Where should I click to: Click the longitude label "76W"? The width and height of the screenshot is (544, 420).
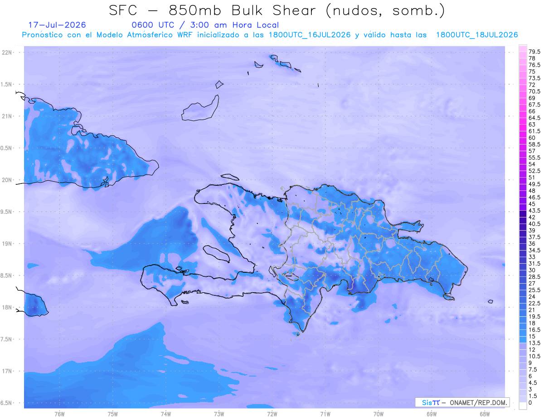pyautogui.click(x=59, y=414)
